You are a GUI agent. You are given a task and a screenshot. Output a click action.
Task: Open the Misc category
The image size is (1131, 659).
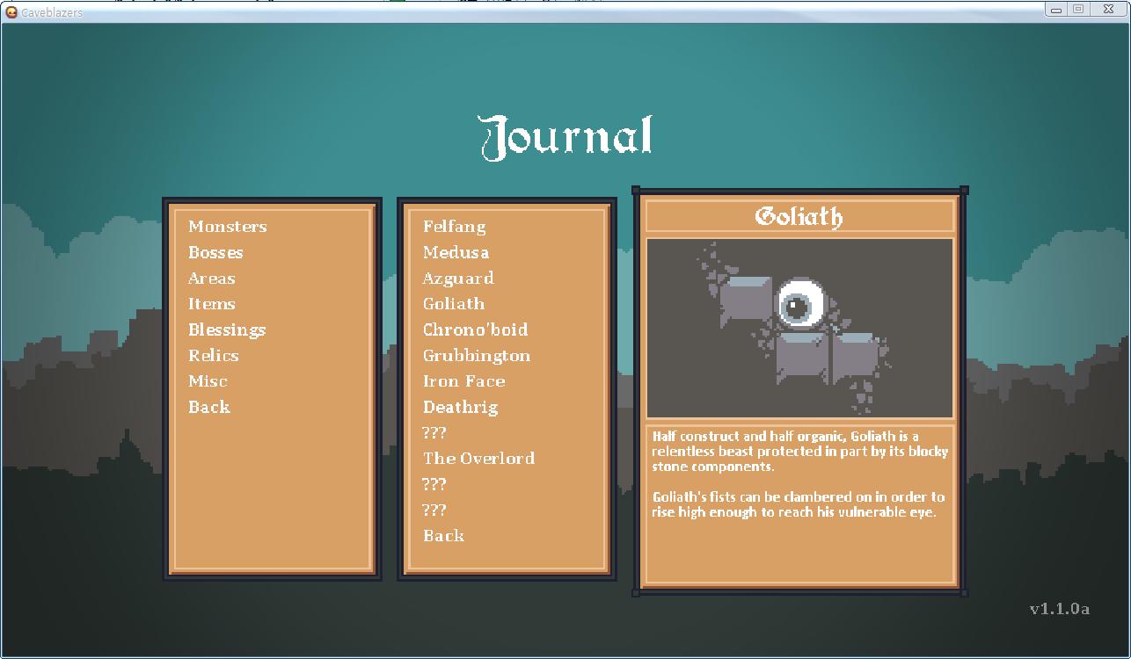pos(208,381)
